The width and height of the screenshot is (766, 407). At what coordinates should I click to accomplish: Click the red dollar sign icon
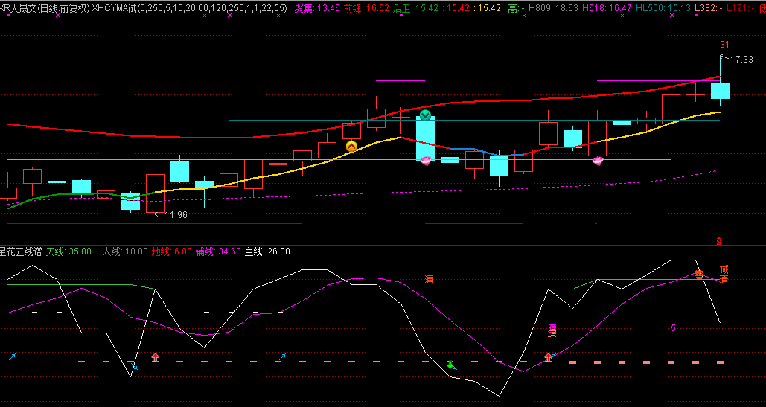click(x=719, y=242)
